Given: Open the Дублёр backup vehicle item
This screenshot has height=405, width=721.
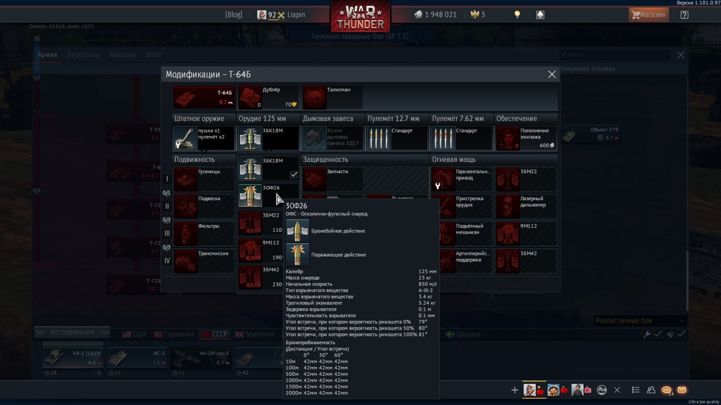Looking at the screenshot, I should click(269, 98).
